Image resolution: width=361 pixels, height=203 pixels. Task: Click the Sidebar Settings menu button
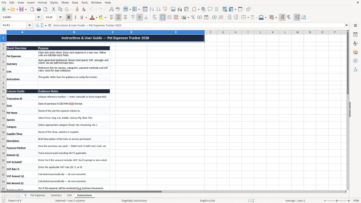[x=355, y=26]
